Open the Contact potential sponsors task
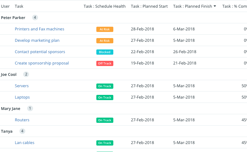 coord(40,52)
